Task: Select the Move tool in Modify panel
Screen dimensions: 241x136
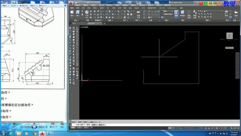Action: coord(125,11)
